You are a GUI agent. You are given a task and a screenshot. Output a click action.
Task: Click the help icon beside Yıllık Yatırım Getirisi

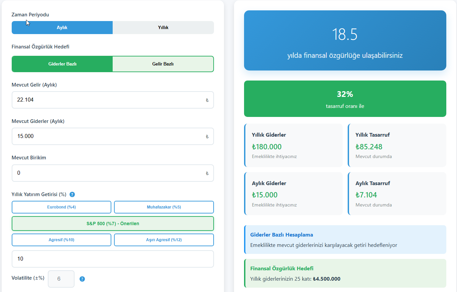[x=72, y=194]
